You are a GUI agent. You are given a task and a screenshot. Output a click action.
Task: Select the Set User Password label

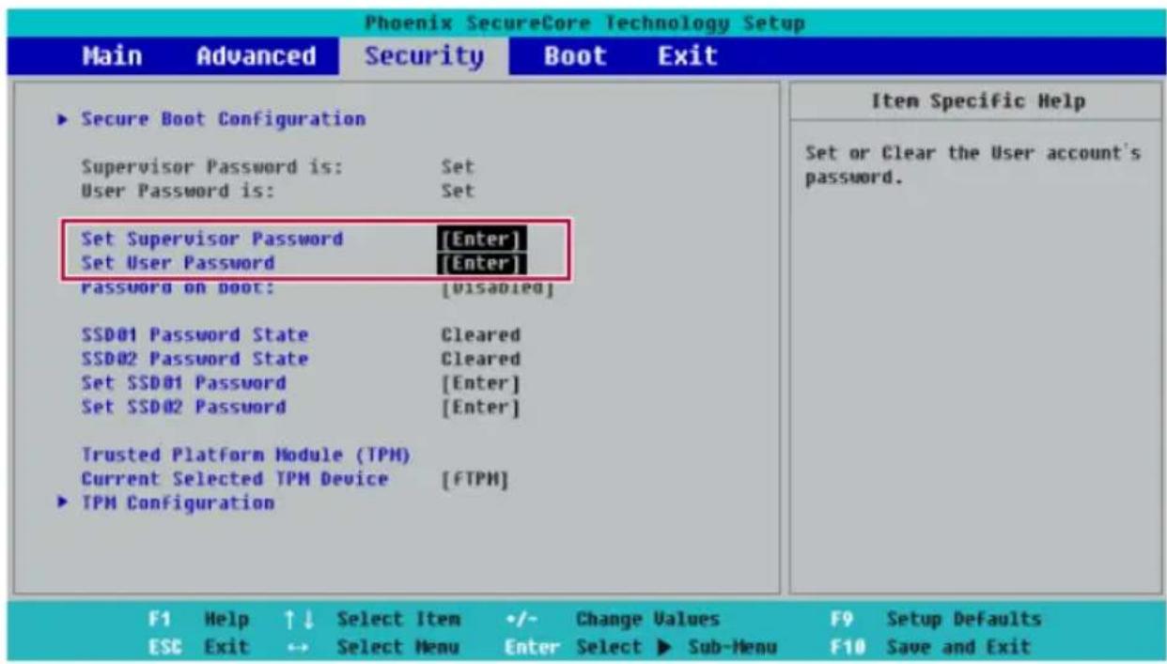[x=178, y=263]
